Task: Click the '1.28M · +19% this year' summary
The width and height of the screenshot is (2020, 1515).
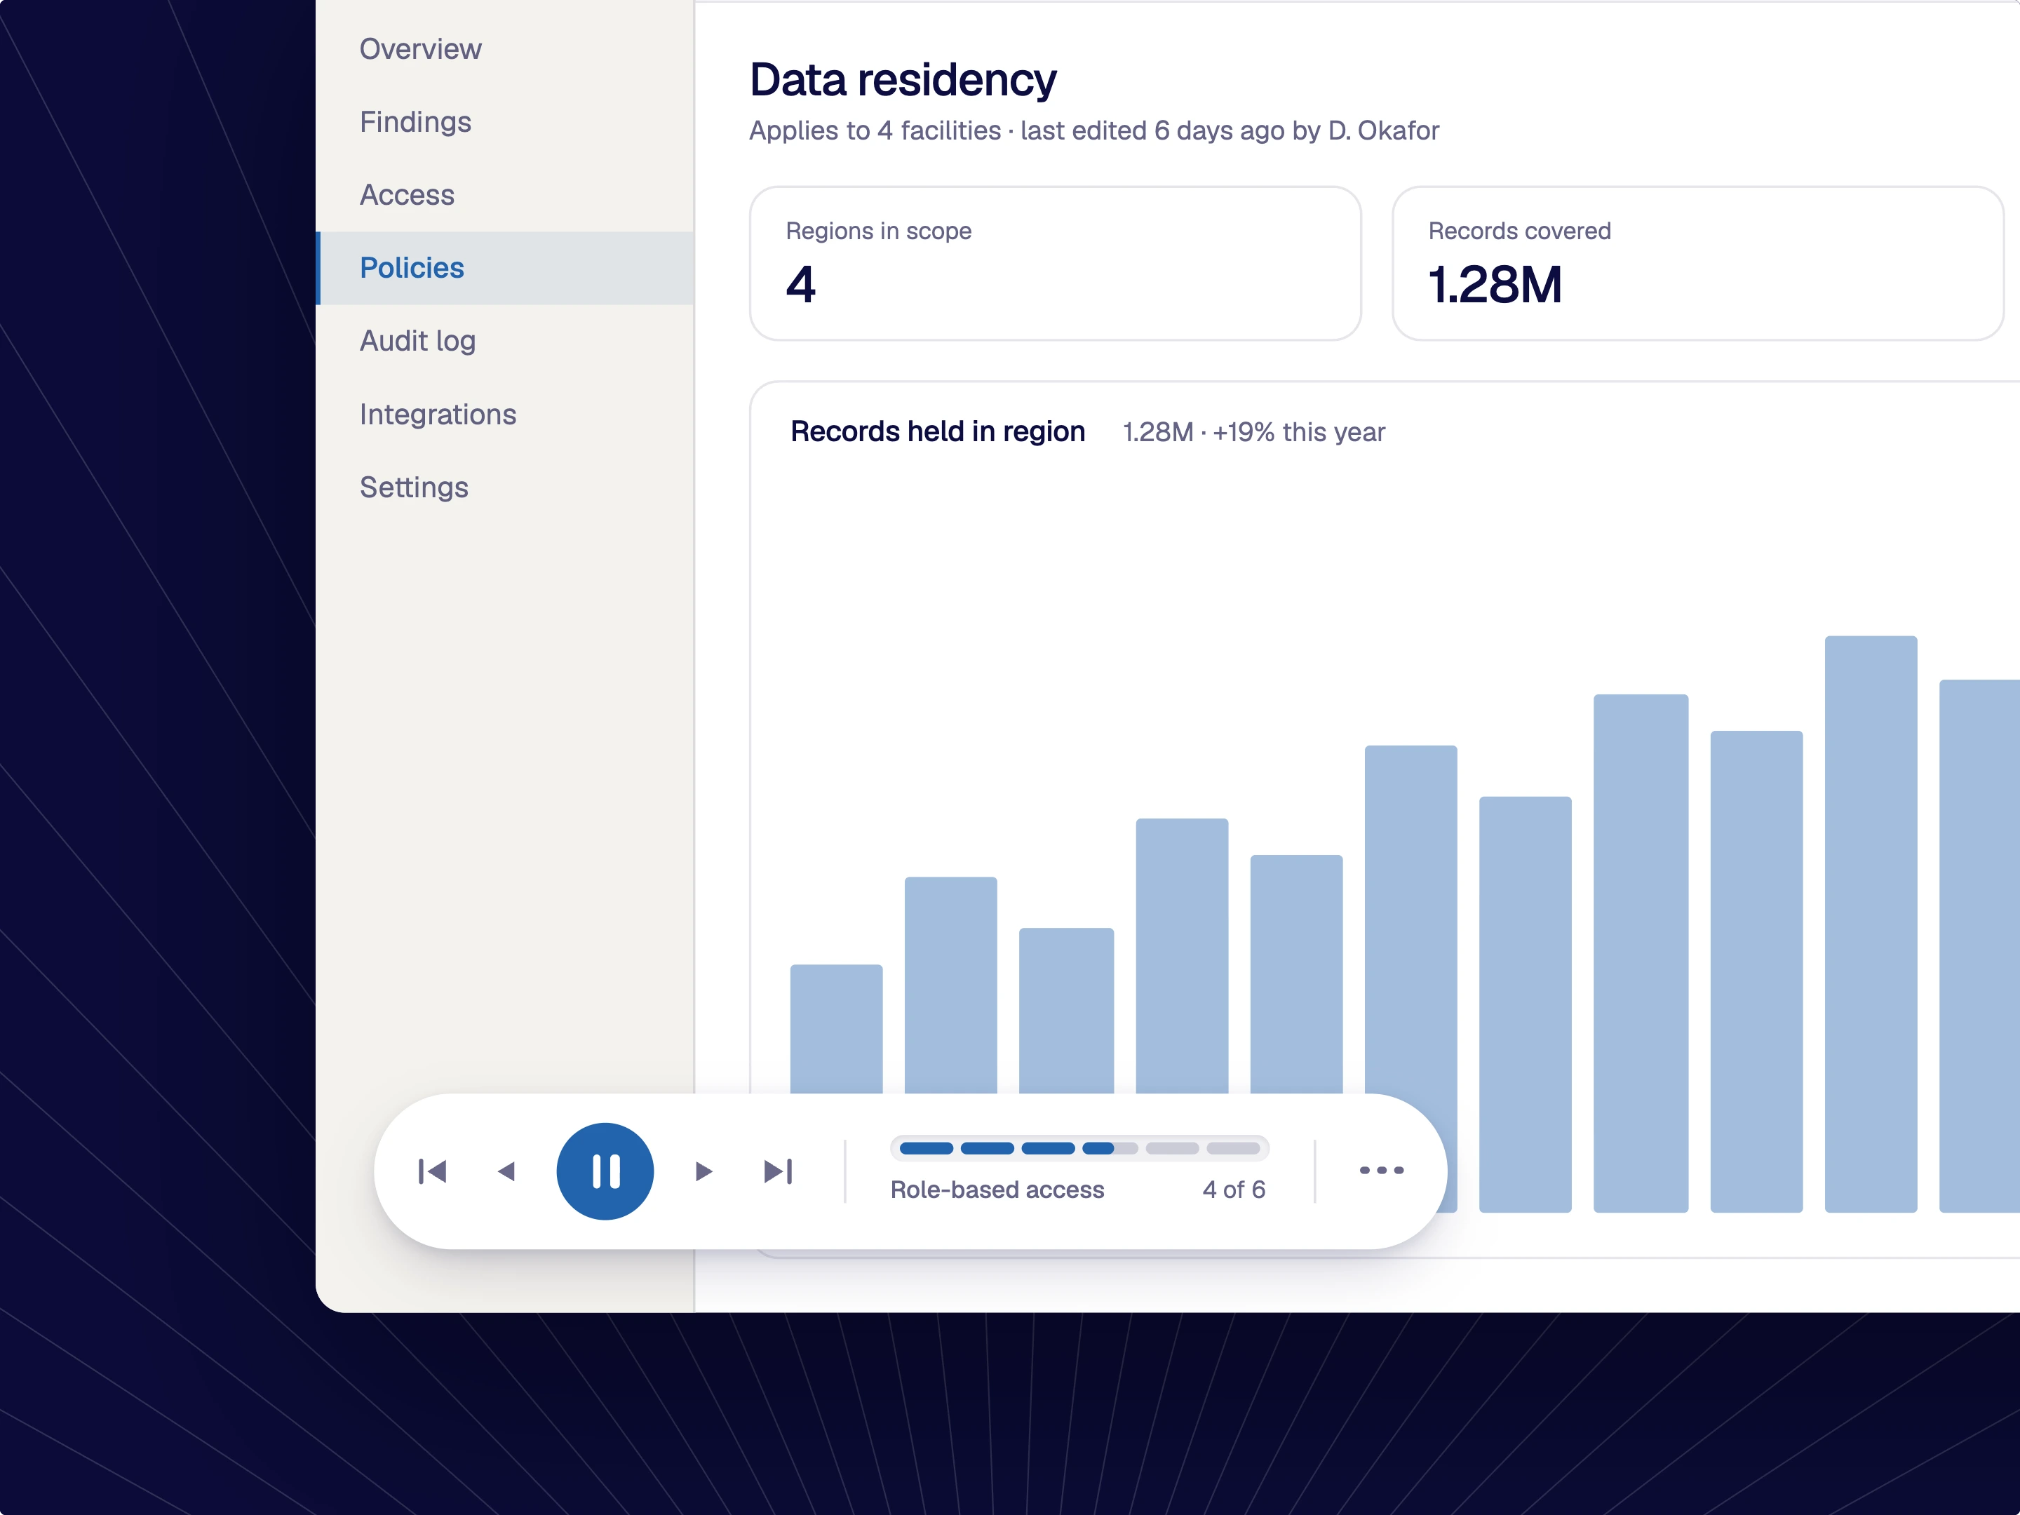Action: click(1254, 432)
